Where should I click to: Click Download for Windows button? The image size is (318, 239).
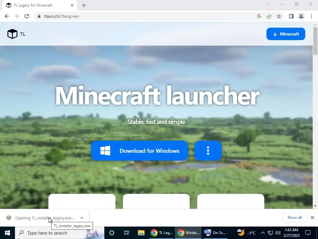point(139,151)
